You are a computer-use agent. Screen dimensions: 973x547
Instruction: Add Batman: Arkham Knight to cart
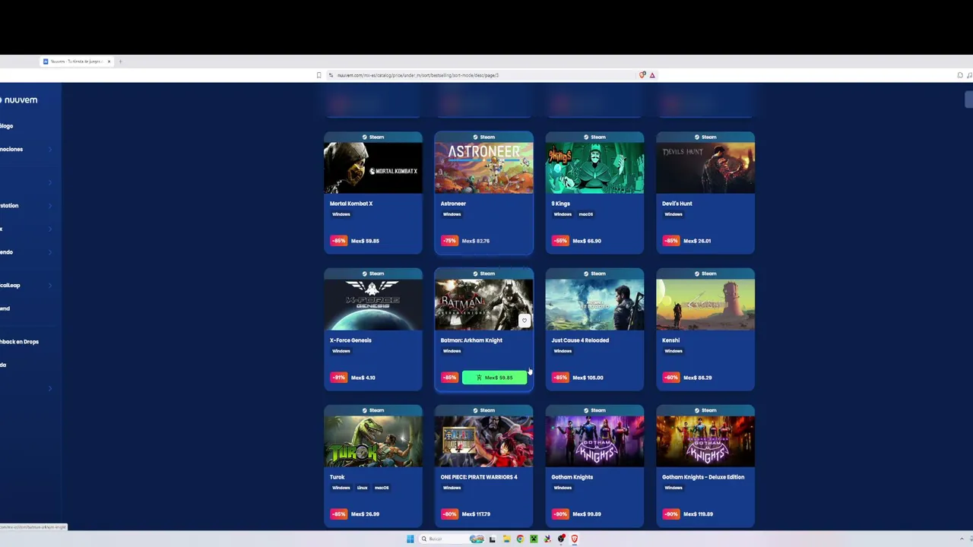(494, 378)
